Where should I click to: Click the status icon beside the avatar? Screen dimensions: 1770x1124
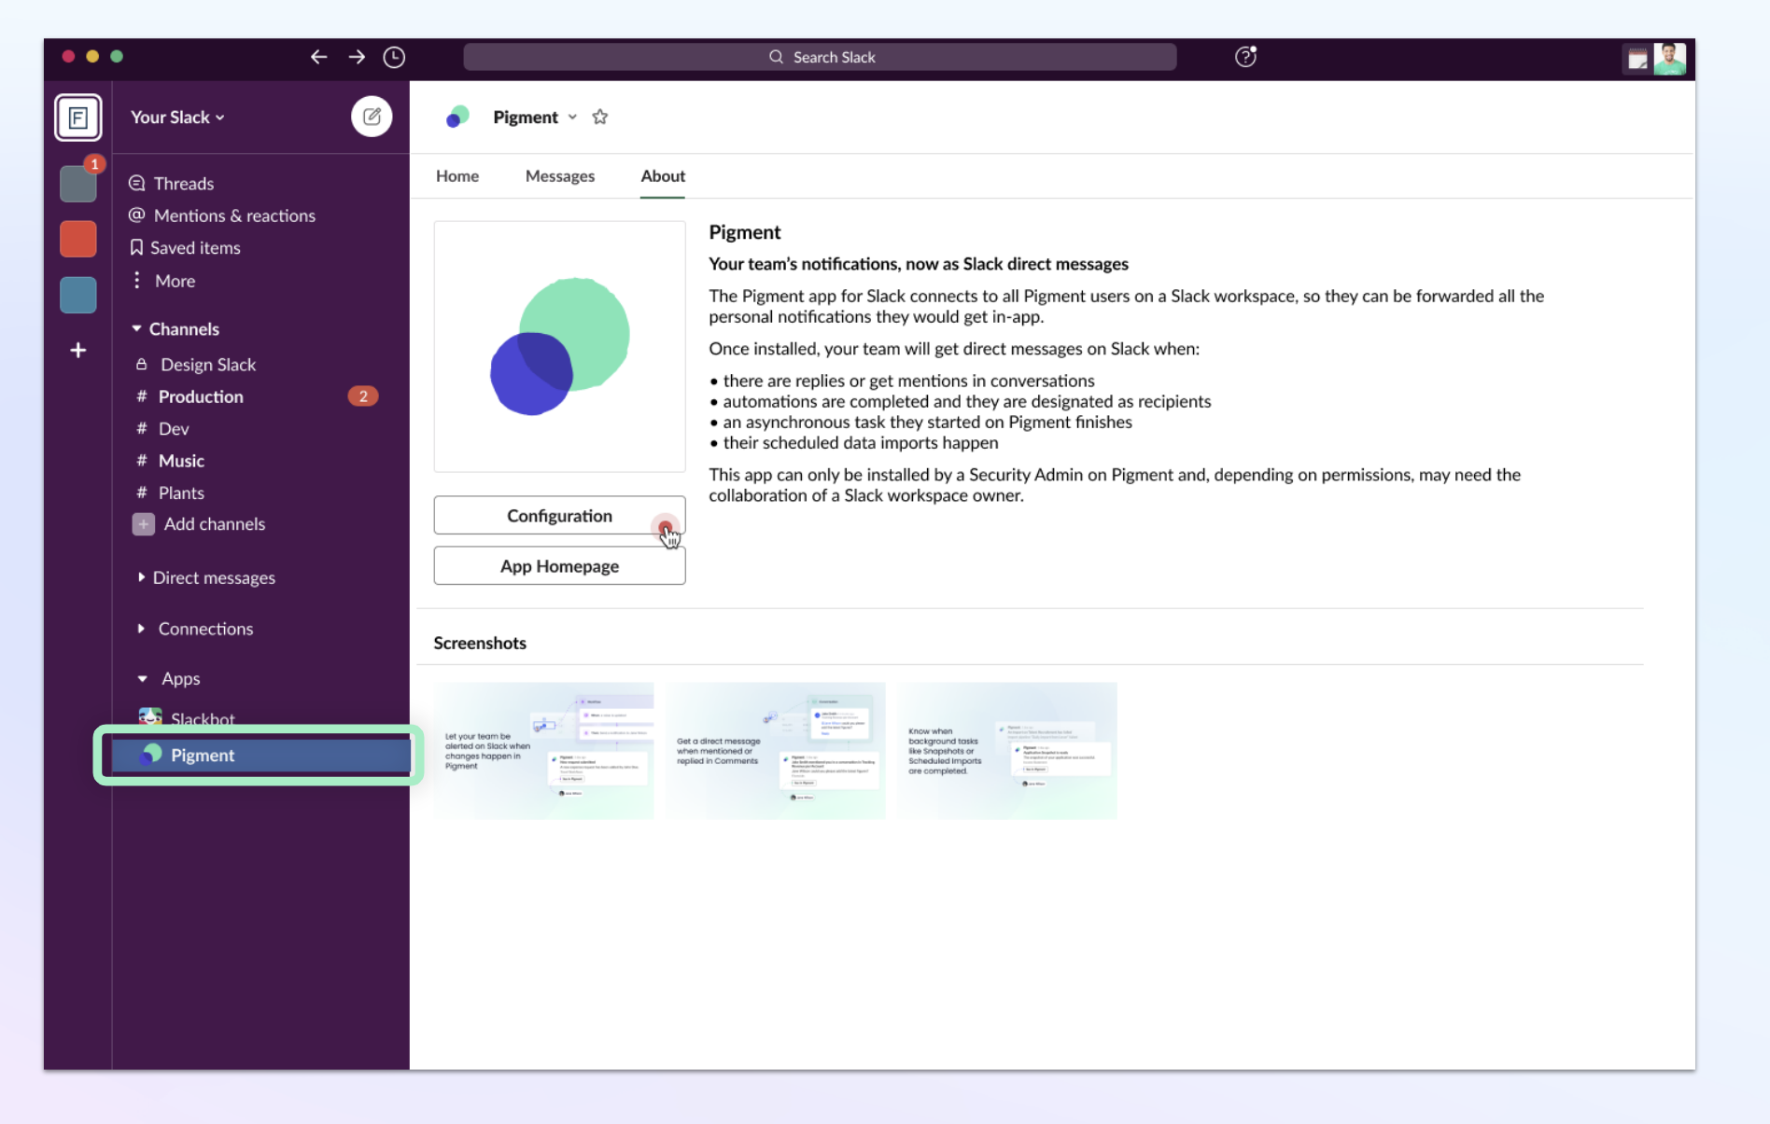point(1637,60)
